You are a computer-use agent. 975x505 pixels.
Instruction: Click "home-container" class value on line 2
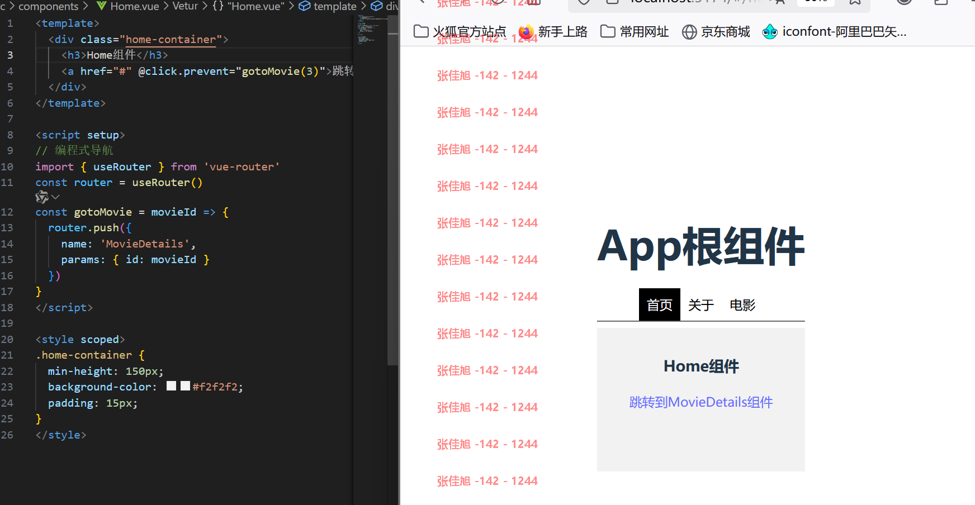pos(171,40)
